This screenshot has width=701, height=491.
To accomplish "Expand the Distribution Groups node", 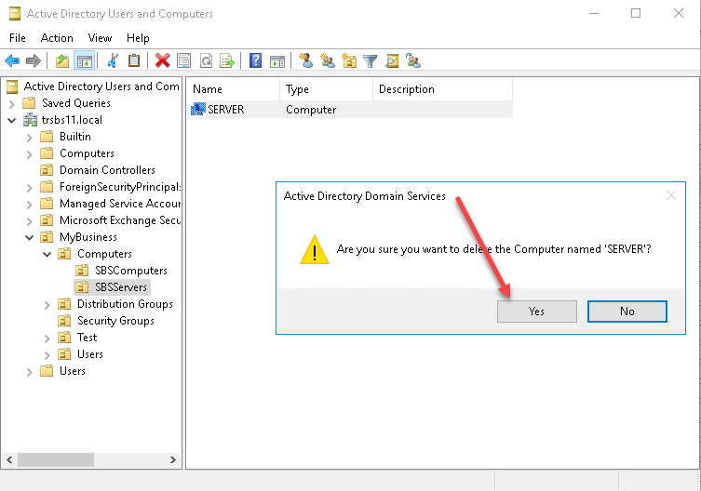I will tap(47, 304).
